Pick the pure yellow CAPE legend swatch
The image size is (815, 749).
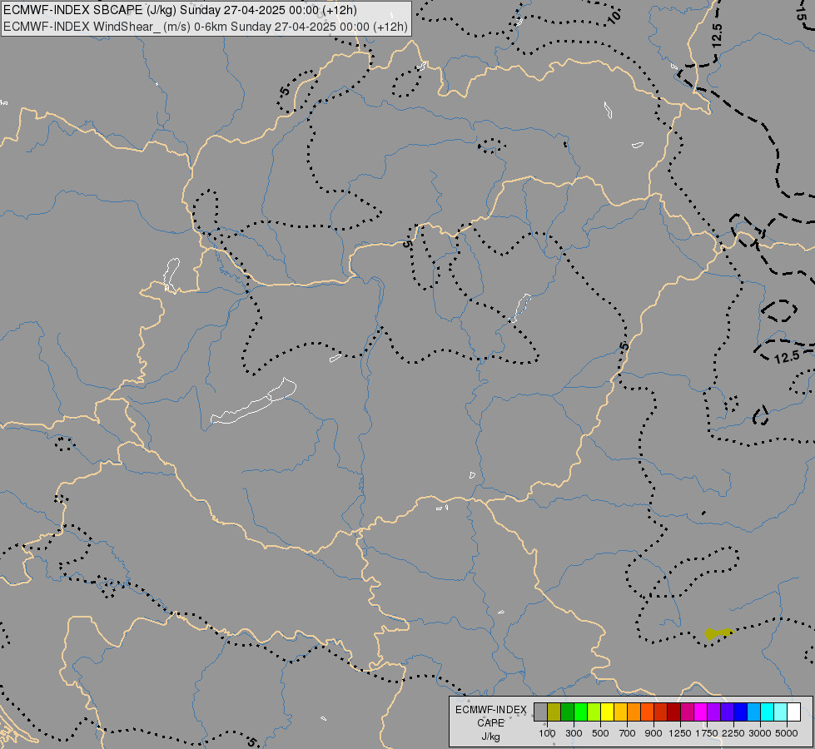point(607,712)
